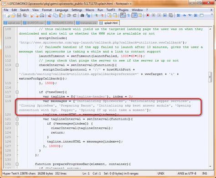Open the Window menu
The height and width of the screenshot is (178, 216).
pos(137,10)
